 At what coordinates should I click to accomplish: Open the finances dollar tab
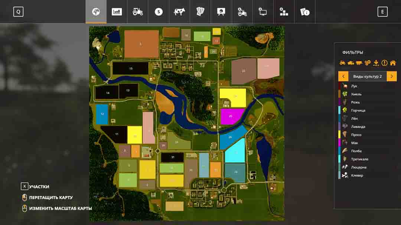tap(159, 12)
